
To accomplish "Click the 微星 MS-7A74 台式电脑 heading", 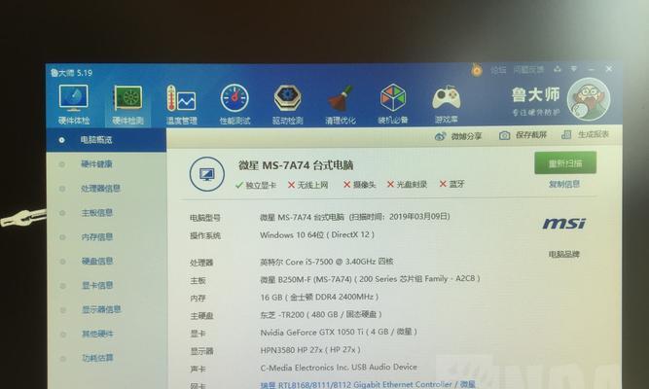I will [x=296, y=165].
